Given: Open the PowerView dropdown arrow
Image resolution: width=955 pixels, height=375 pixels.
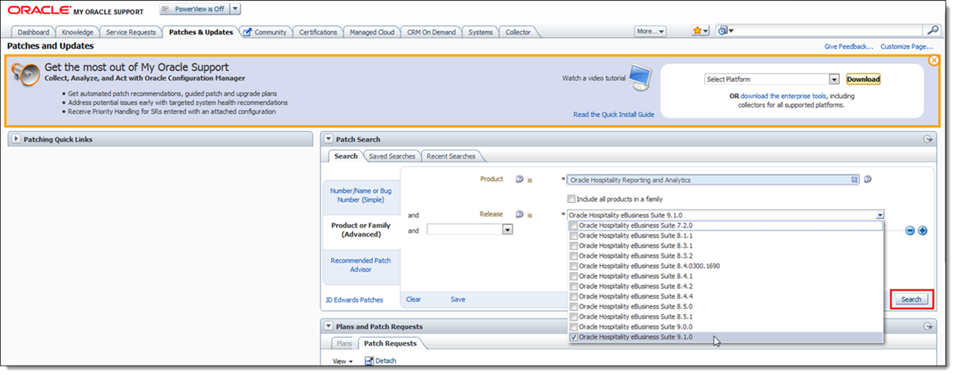Looking at the screenshot, I should coord(235,9).
